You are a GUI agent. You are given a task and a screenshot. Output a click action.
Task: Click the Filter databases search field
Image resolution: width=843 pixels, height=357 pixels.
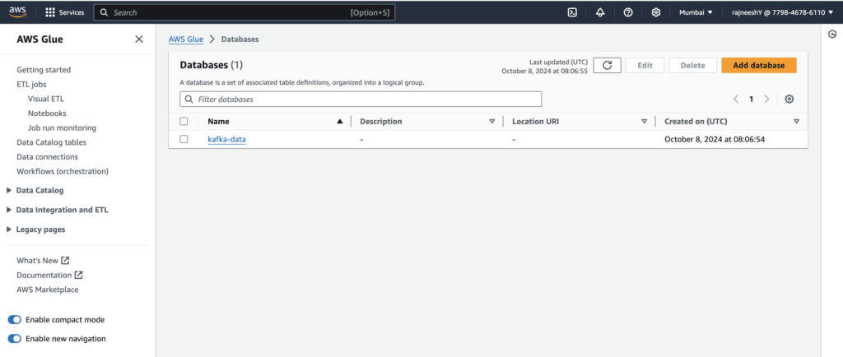(x=361, y=99)
